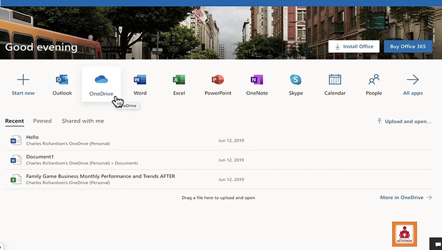Click the Start new plus icon
Screen dimensions: 442x250
coord(23,80)
